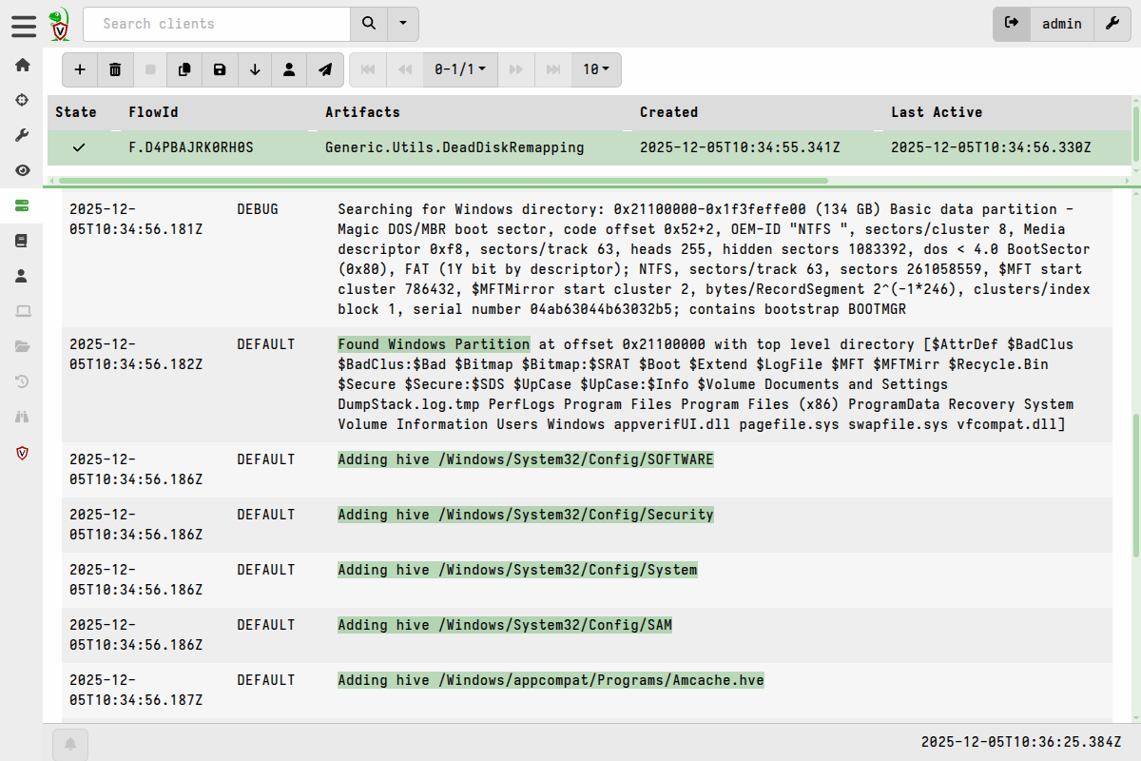1141x761 pixels.
Task: Open the wrench View Artifacts sidebar icon
Action: tap(23, 135)
